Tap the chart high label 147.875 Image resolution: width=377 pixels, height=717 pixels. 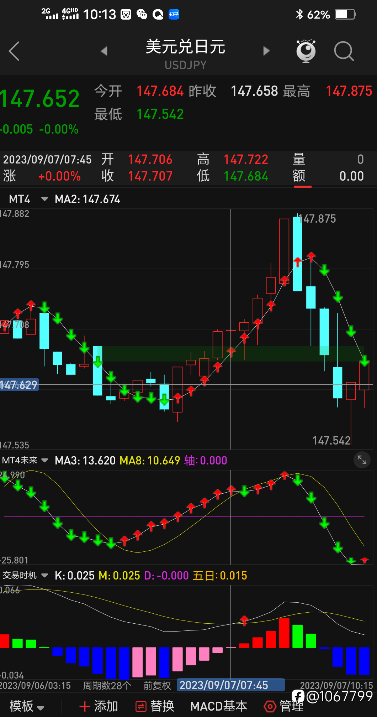click(x=317, y=219)
